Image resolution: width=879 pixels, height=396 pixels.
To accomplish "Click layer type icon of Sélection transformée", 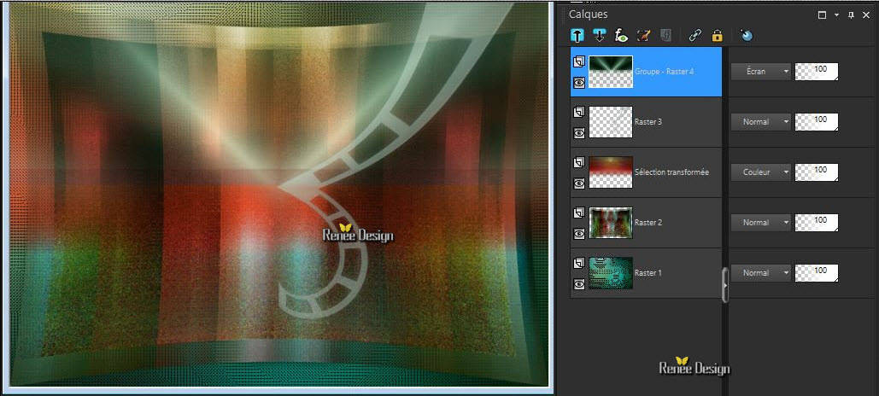I will click(x=579, y=162).
